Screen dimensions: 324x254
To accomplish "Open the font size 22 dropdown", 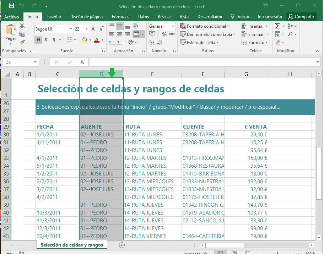I will tap(86, 29).
